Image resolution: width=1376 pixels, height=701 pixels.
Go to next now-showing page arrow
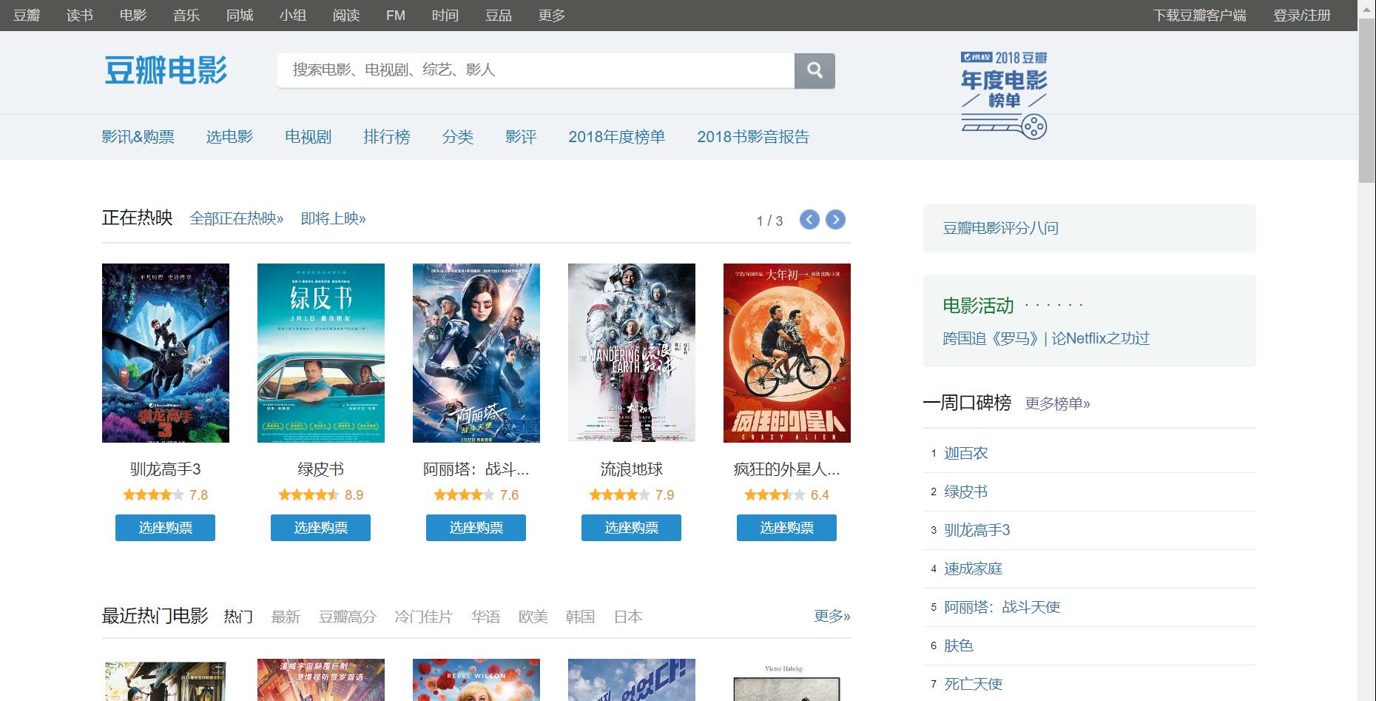835,220
